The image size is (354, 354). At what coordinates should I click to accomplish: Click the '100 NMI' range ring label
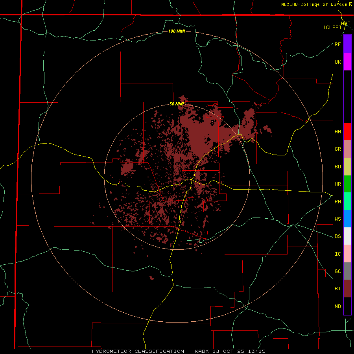pyautogui.click(x=177, y=31)
